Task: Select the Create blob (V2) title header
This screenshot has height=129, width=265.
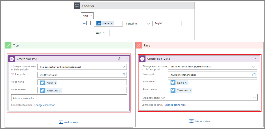Action: coord(27,59)
